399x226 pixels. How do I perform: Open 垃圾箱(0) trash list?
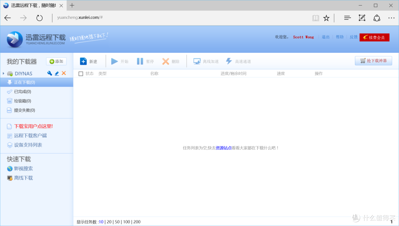point(22,101)
